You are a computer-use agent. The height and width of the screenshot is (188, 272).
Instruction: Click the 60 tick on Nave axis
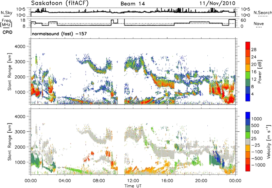coord(243,20)
